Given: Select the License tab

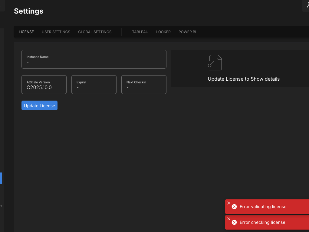Looking at the screenshot, I should (x=26, y=32).
